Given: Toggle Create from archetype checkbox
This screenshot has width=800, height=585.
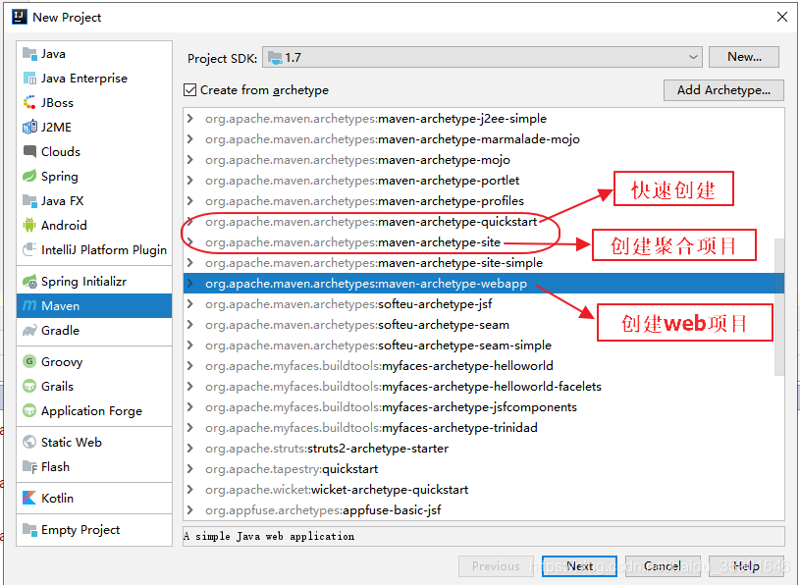Looking at the screenshot, I should 189,90.
